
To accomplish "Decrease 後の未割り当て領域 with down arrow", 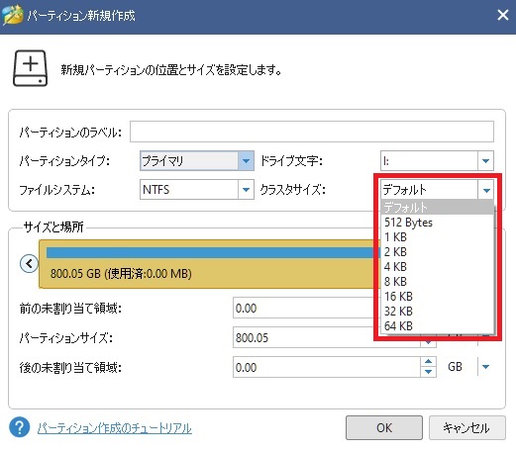I will click(x=428, y=372).
